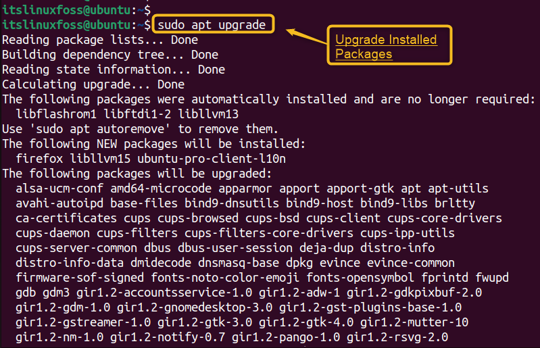Click the highlighted 'sudo apt upgrade' command
Image resolution: width=540 pixels, height=348 pixels.
212,25
